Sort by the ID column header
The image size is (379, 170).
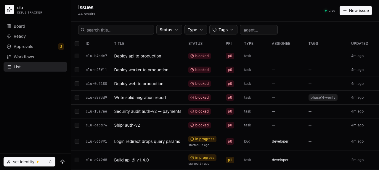click(x=88, y=44)
